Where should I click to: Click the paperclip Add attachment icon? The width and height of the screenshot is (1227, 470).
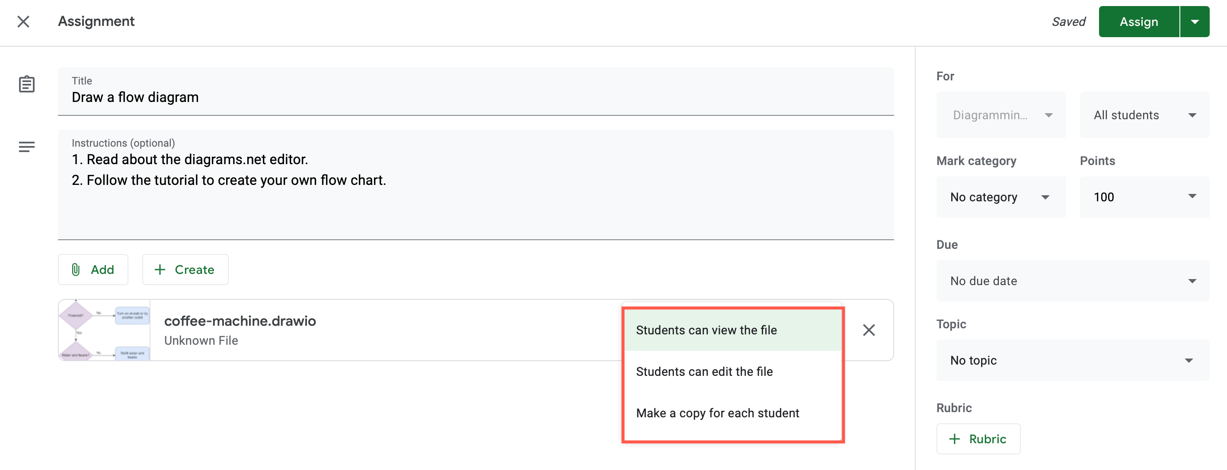77,269
